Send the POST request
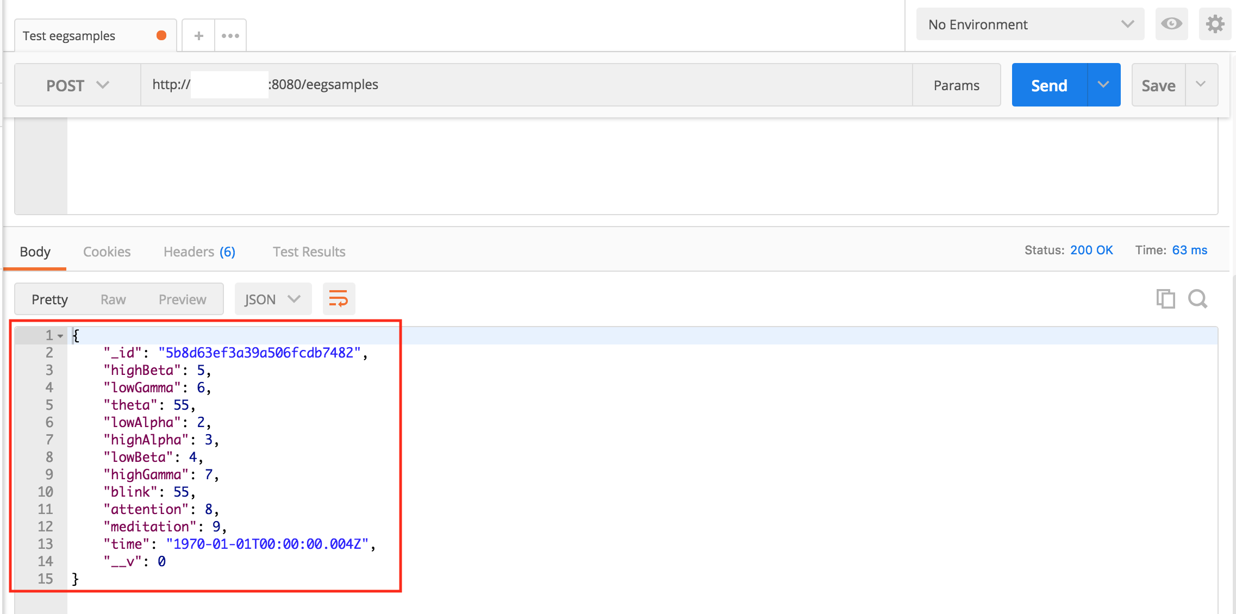 click(1048, 85)
